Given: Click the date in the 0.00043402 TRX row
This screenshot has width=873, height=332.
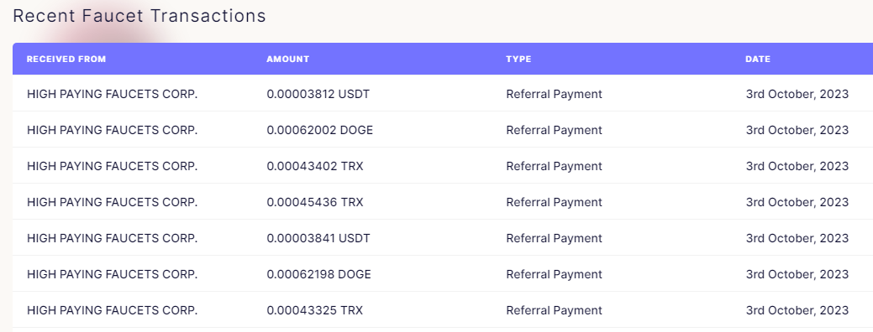Looking at the screenshot, I should tap(797, 166).
